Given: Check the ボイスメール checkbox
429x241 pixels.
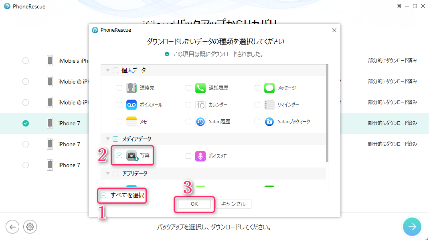Looking at the screenshot, I should pyautogui.click(x=119, y=105).
